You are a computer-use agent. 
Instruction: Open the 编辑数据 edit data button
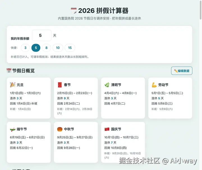(182, 71)
